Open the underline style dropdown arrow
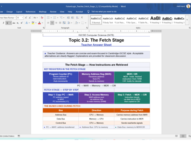 pyautogui.click(x=10, y=23)
